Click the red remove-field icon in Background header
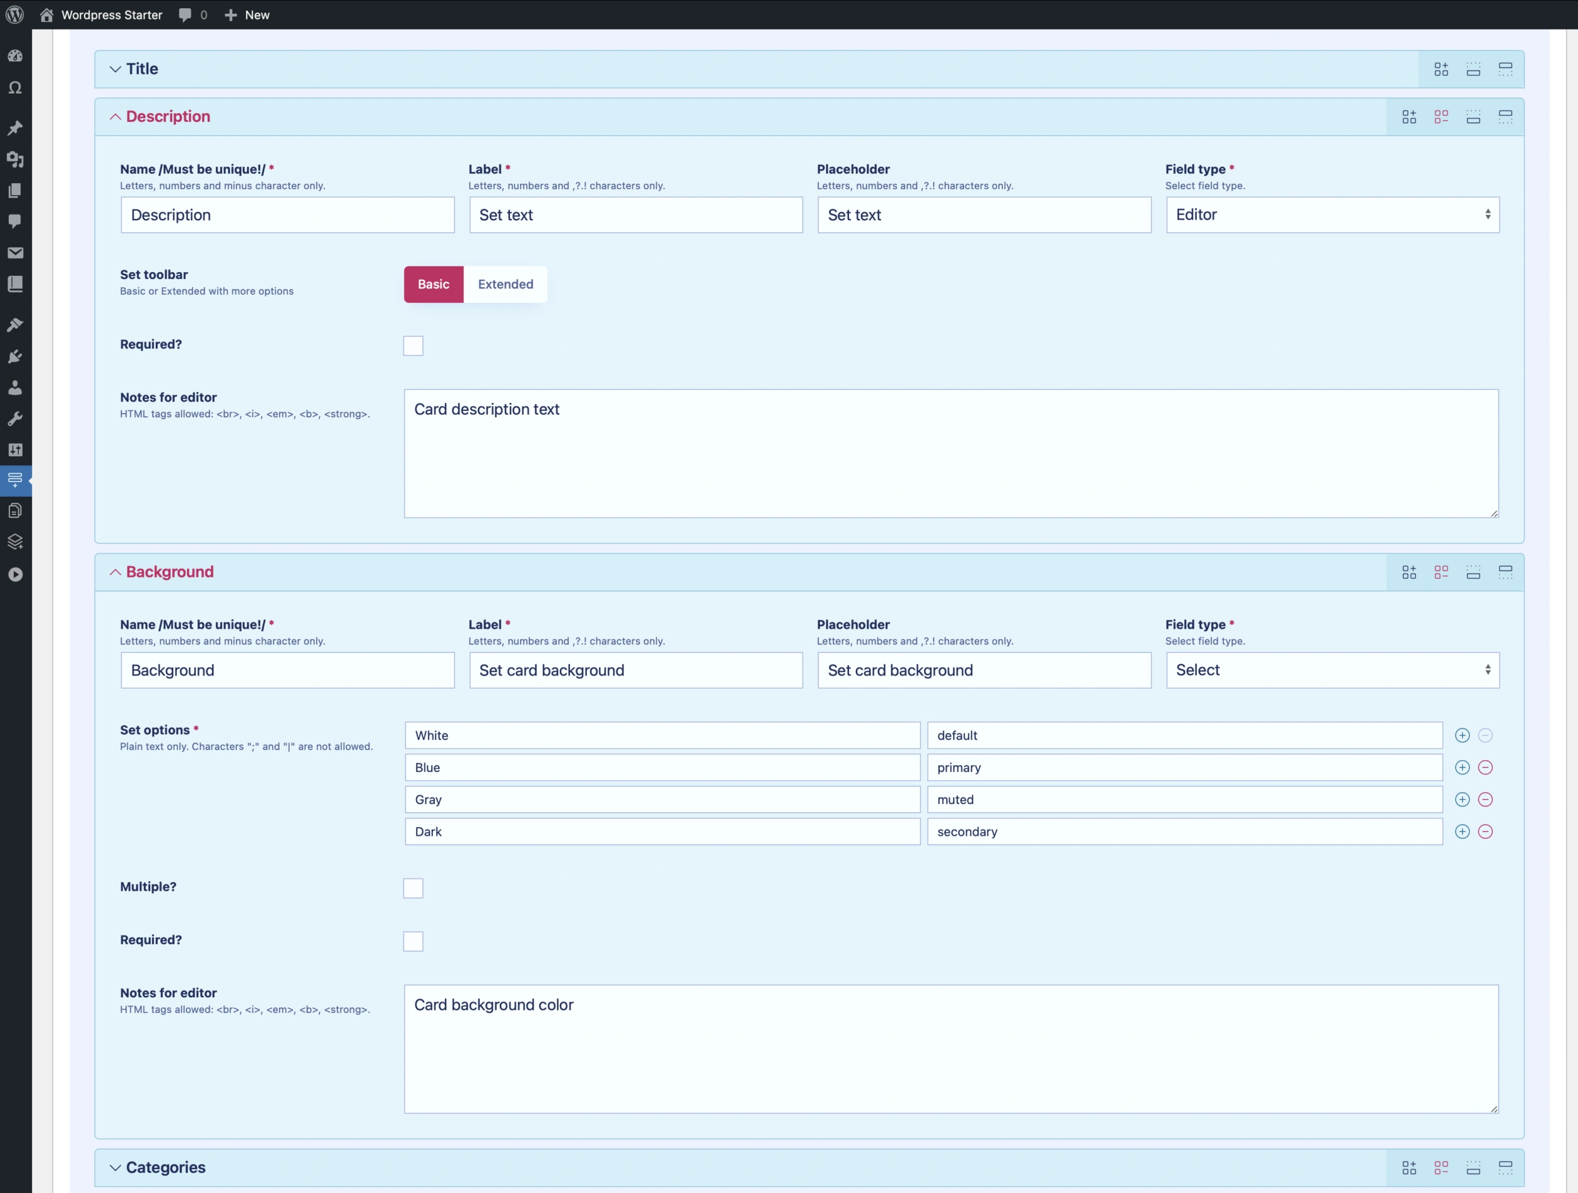The width and height of the screenshot is (1578, 1193). [1441, 571]
